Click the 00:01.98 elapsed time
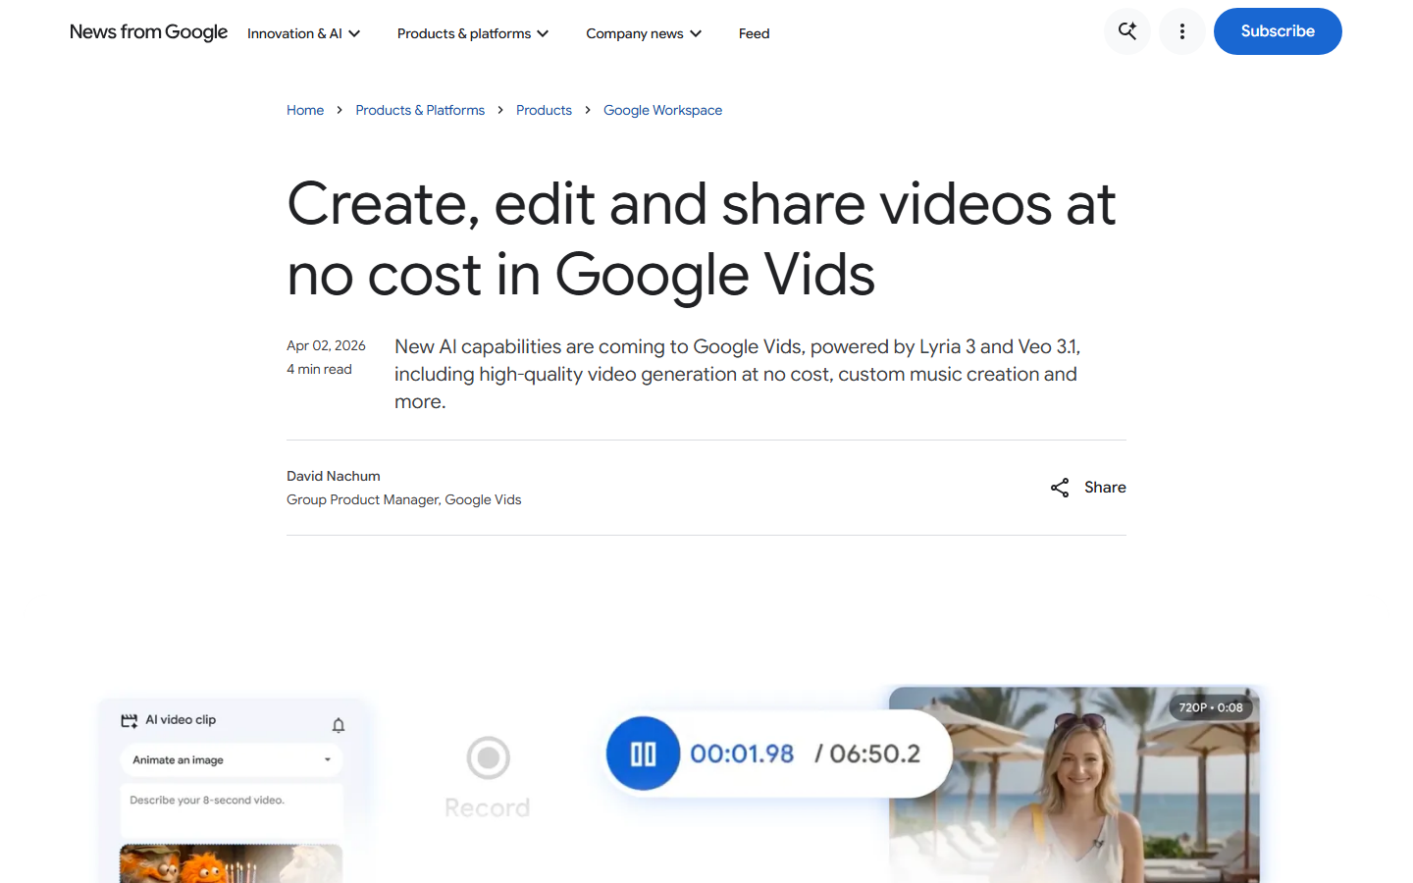The height and width of the screenshot is (883, 1413). tap(742, 753)
